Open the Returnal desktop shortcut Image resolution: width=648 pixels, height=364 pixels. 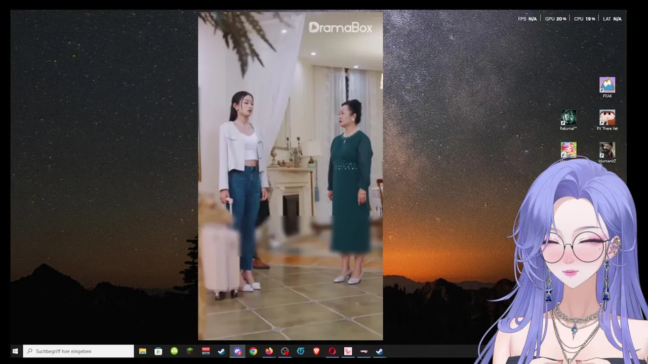pos(568,120)
